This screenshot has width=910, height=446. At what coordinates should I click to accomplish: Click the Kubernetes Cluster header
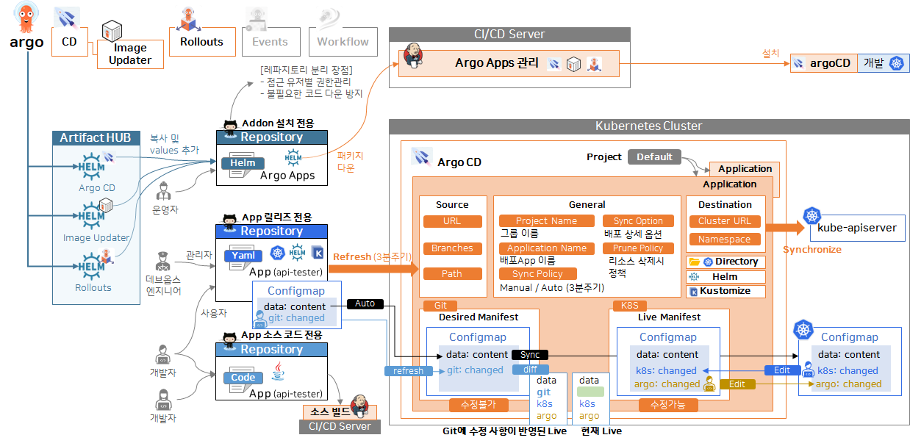click(648, 126)
